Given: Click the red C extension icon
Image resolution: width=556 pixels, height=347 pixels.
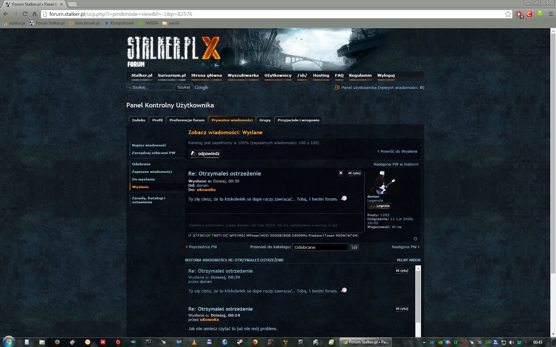Looking at the screenshot, I should click(530, 14).
